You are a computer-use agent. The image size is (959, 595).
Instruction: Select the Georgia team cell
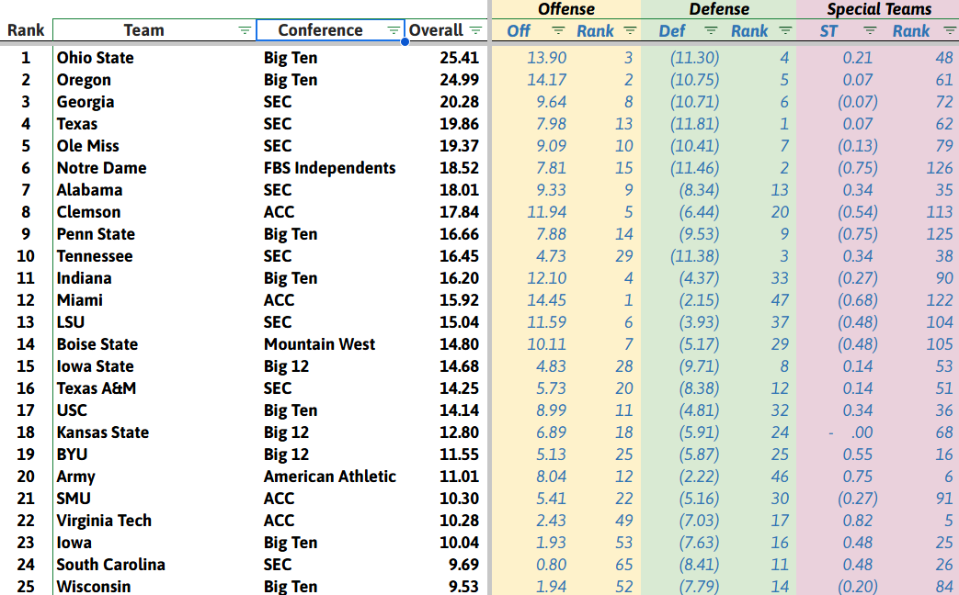pyautogui.click(x=86, y=102)
